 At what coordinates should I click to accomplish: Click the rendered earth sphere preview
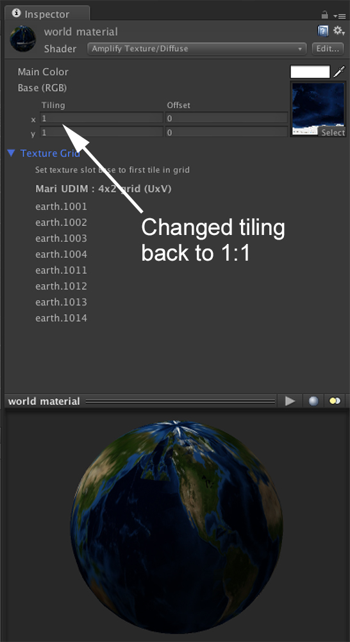176,527
